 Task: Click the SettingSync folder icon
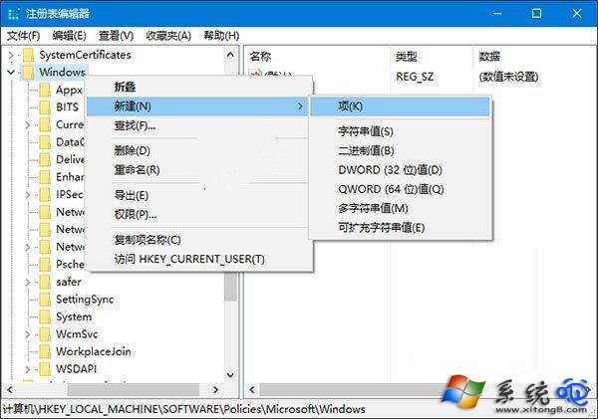click(x=45, y=300)
